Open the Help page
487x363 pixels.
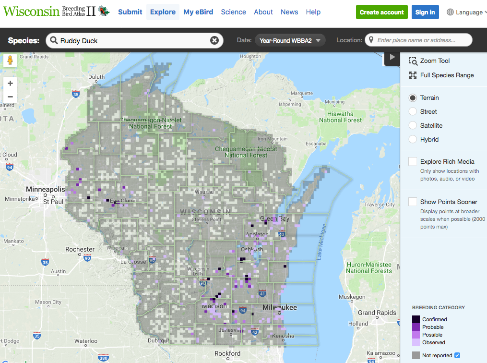313,12
